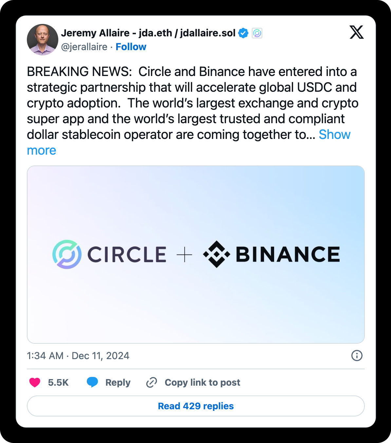This screenshot has width=391, height=443.
Task: Open the X logo link
Action: [x=356, y=32]
